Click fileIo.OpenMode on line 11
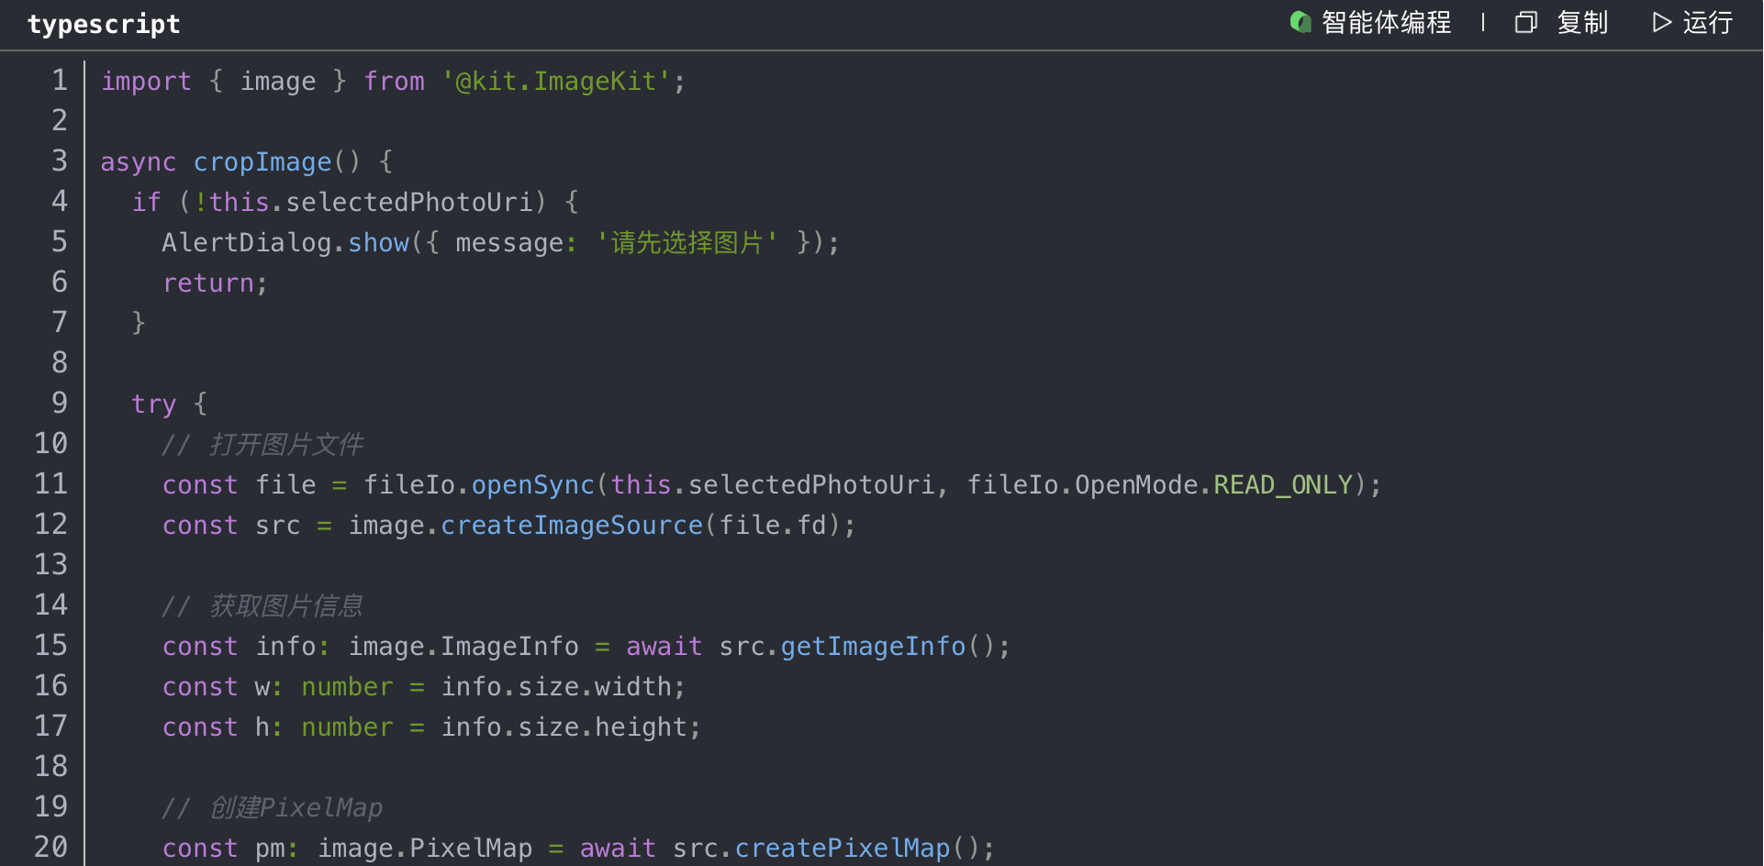This screenshot has height=866, width=1764. tap(1082, 485)
